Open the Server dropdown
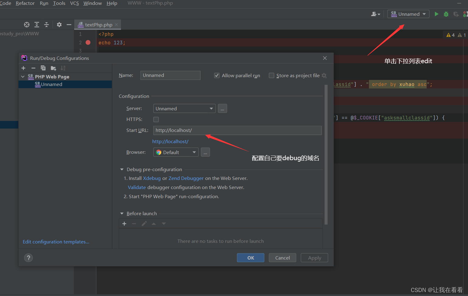 click(184, 108)
